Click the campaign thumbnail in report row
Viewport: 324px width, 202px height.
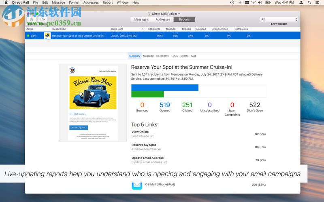[47, 36]
